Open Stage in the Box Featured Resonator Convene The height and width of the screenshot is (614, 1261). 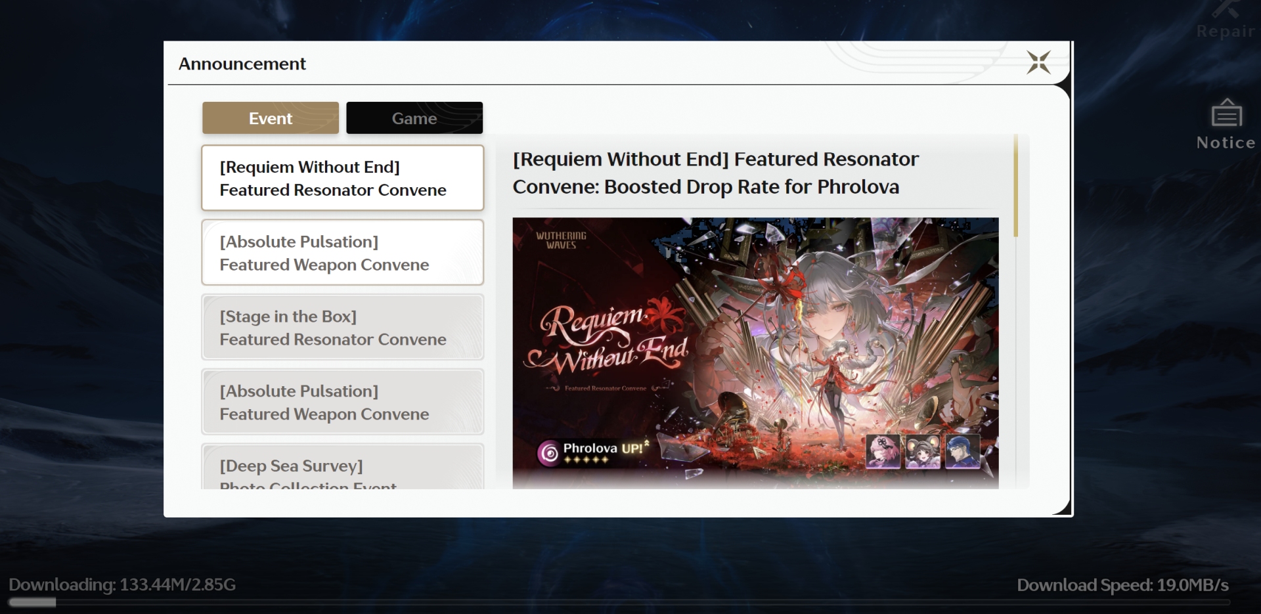pyautogui.click(x=342, y=327)
